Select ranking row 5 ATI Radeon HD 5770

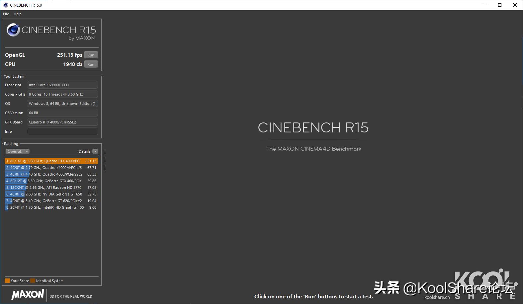coord(51,188)
